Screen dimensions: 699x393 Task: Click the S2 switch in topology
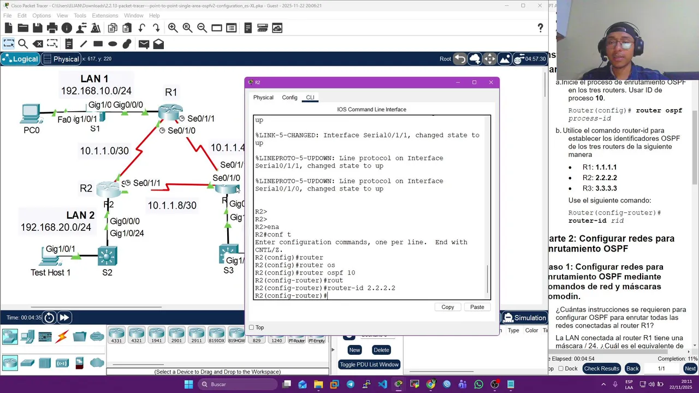pyautogui.click(x=108, y=256)
